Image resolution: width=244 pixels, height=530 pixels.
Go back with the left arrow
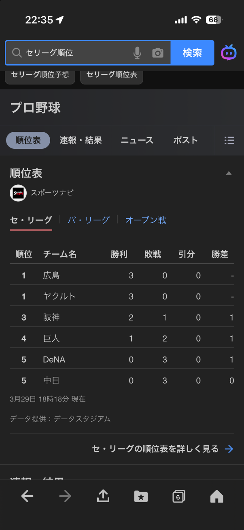[27, 496]
